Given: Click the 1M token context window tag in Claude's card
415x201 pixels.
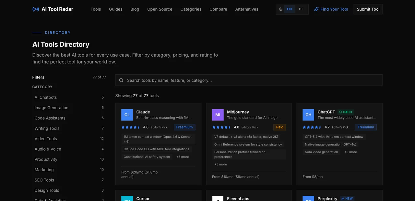Looking at the screenshot, I should pyautogui.click(x=158, y=139).
